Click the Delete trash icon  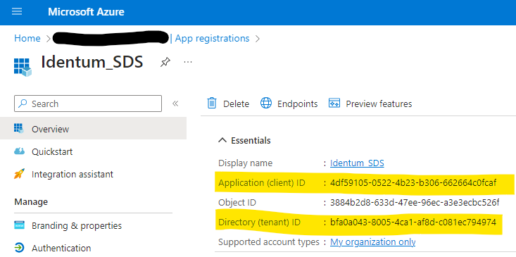(x=212, y=104)
